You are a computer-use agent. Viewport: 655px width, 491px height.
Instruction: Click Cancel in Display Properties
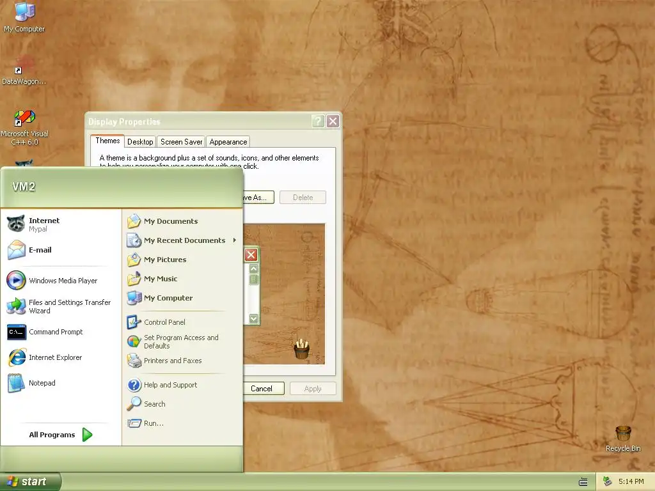coord(264,389)
